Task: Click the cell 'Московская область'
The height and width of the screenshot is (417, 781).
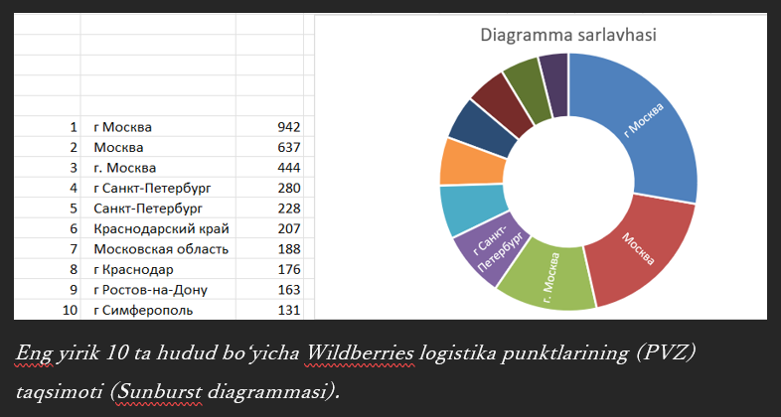Action: tap(158, 249)
